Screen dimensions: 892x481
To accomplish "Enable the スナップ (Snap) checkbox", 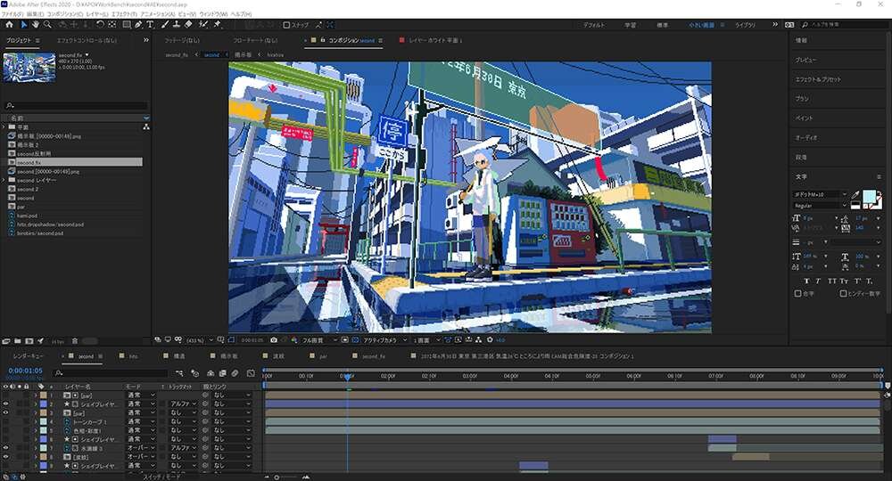I will point(288,25).
